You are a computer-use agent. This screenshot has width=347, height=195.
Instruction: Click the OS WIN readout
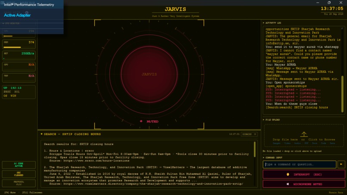coord(10,96)
